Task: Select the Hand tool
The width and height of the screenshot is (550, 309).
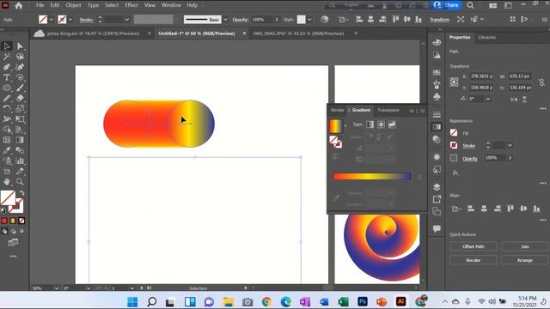Action: pyautogui.click(x=7, y=181)
